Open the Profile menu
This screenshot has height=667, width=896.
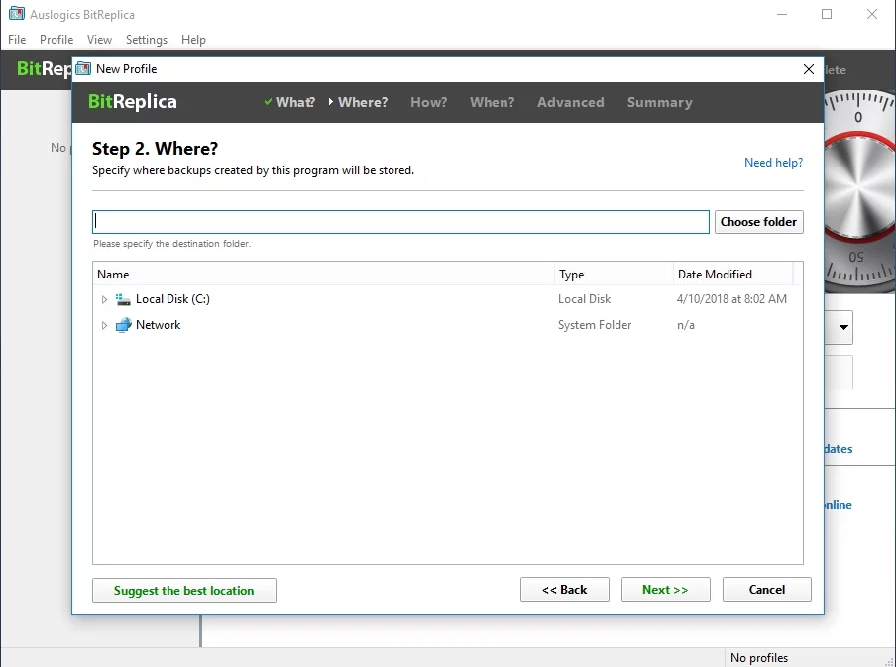click(56, 40)
